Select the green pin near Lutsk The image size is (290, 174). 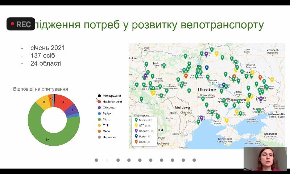pyautogui.click(x=146, y=65)
